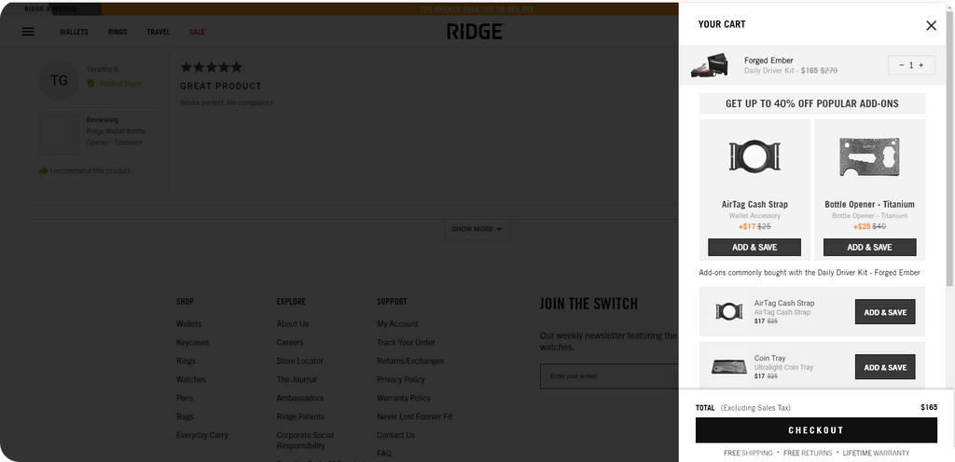The width and height of the screenshot is (955, 462).
Task: Click the Forged Ember product name
Action: tap(768, 61)
